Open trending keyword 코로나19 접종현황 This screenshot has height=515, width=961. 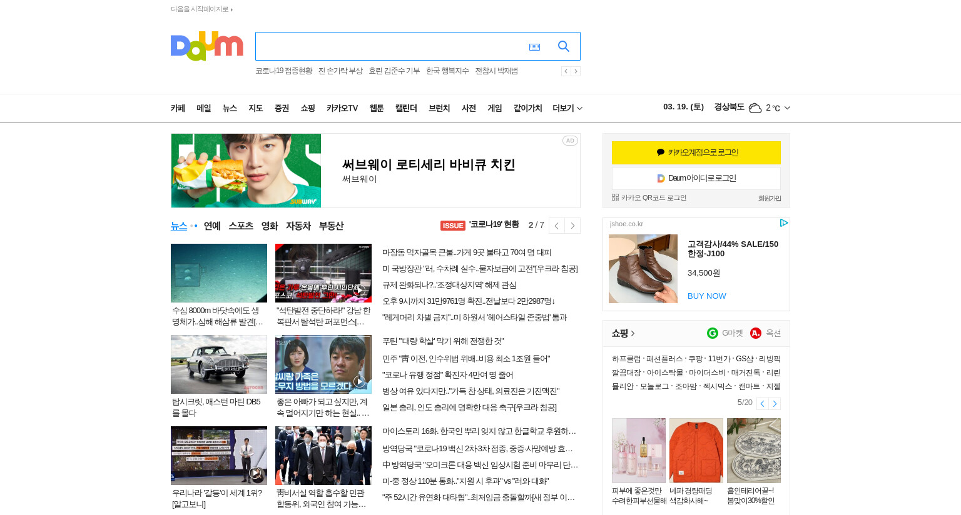point(283,71)
